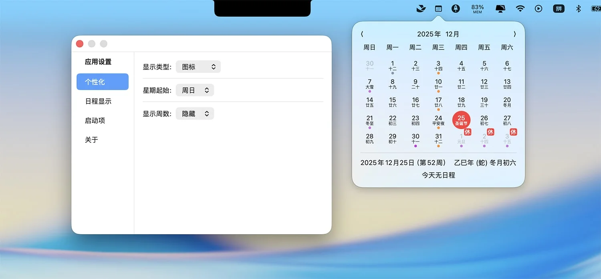Open the 启动项 settings section
601x279 pixels.
tap(95, 120)
